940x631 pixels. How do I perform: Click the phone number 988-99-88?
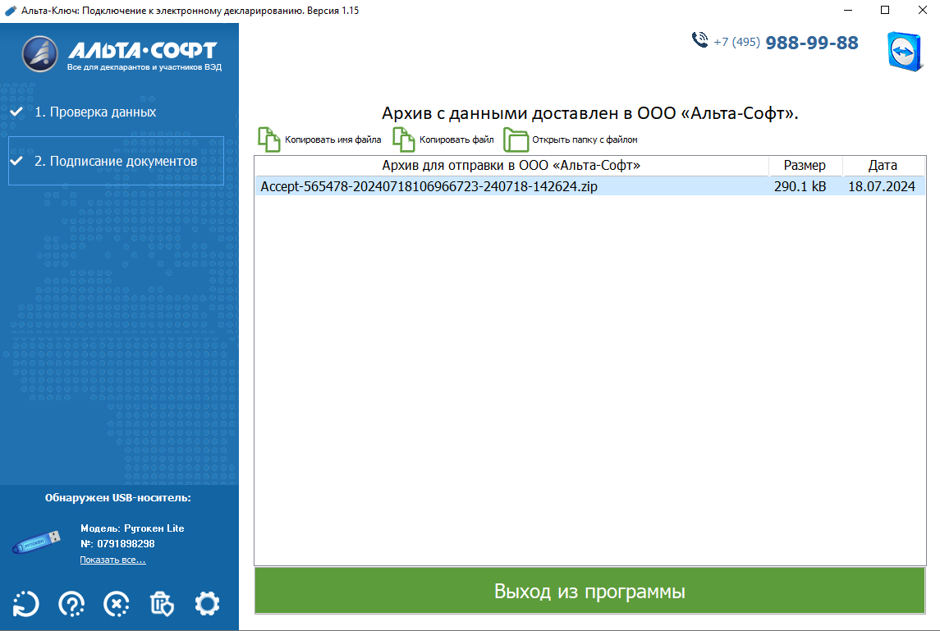tap(812, 43)
